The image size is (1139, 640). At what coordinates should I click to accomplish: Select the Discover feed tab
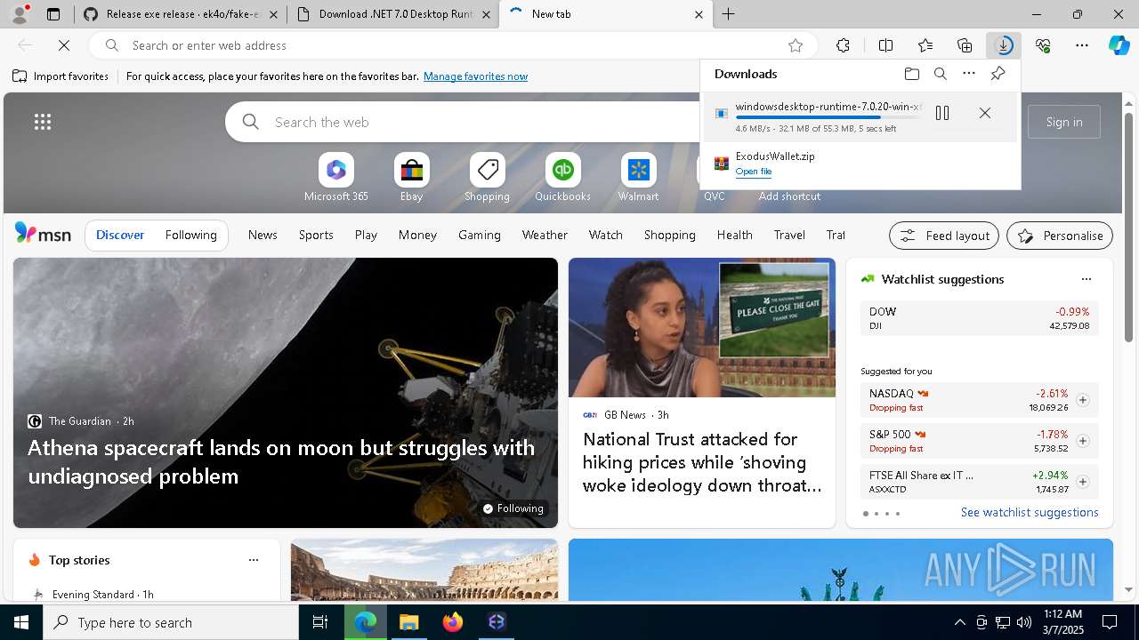[120, 235]
